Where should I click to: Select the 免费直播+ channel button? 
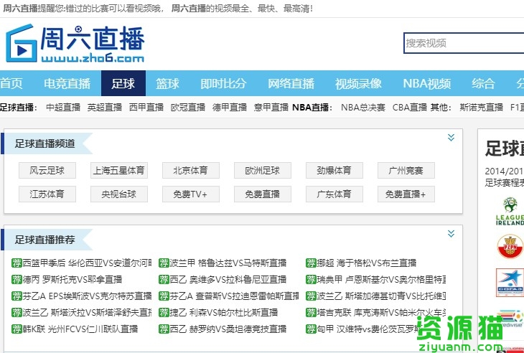[406, 194]
